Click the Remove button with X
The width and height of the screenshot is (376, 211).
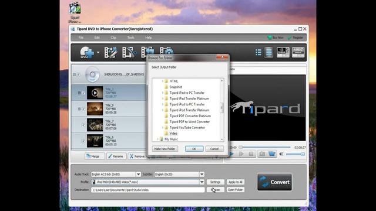137,156
